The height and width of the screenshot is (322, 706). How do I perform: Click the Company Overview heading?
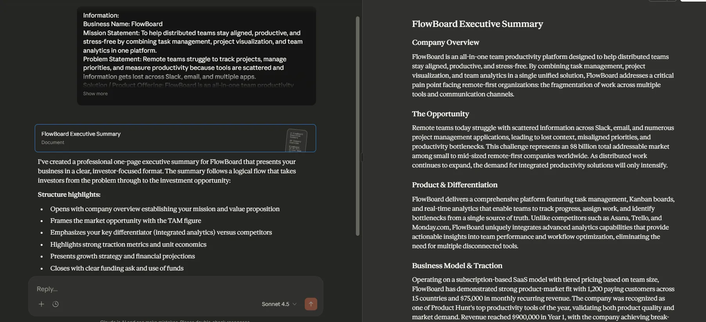click(445, 42)
